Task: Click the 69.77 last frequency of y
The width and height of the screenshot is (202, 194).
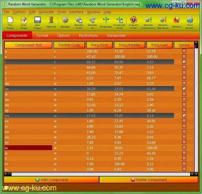Action: [x=151, y=78]
